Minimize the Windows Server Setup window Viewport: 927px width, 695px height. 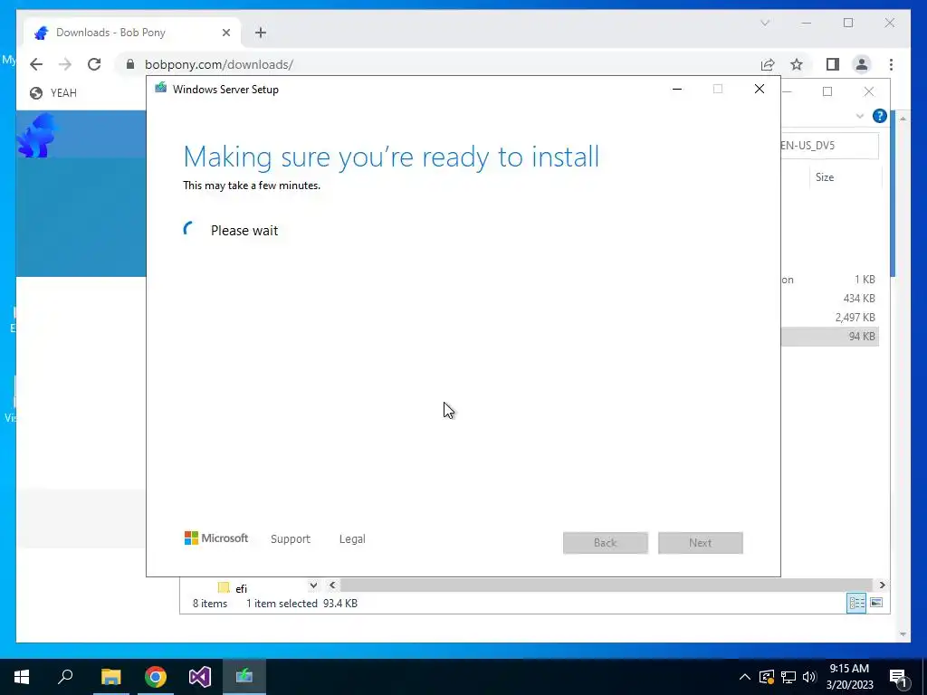pyautogui.click(x=677, y=90)
